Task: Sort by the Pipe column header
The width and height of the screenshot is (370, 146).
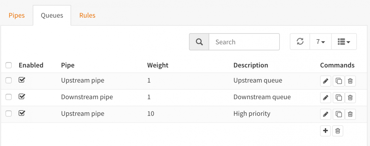Action: click(x=68, y=65)
